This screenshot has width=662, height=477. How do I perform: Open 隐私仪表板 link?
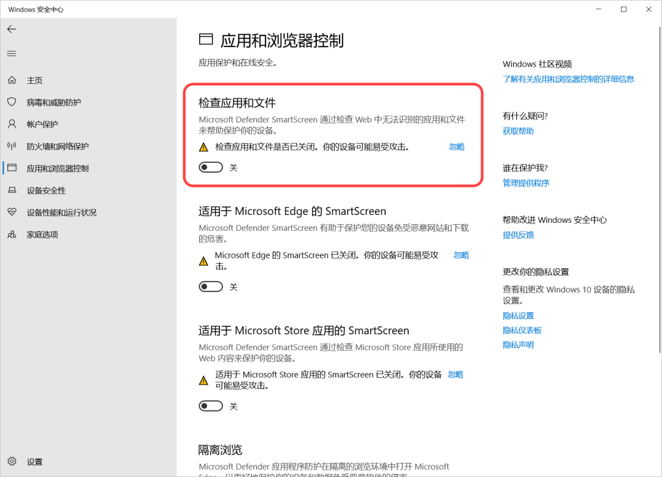tap(522, 330)
